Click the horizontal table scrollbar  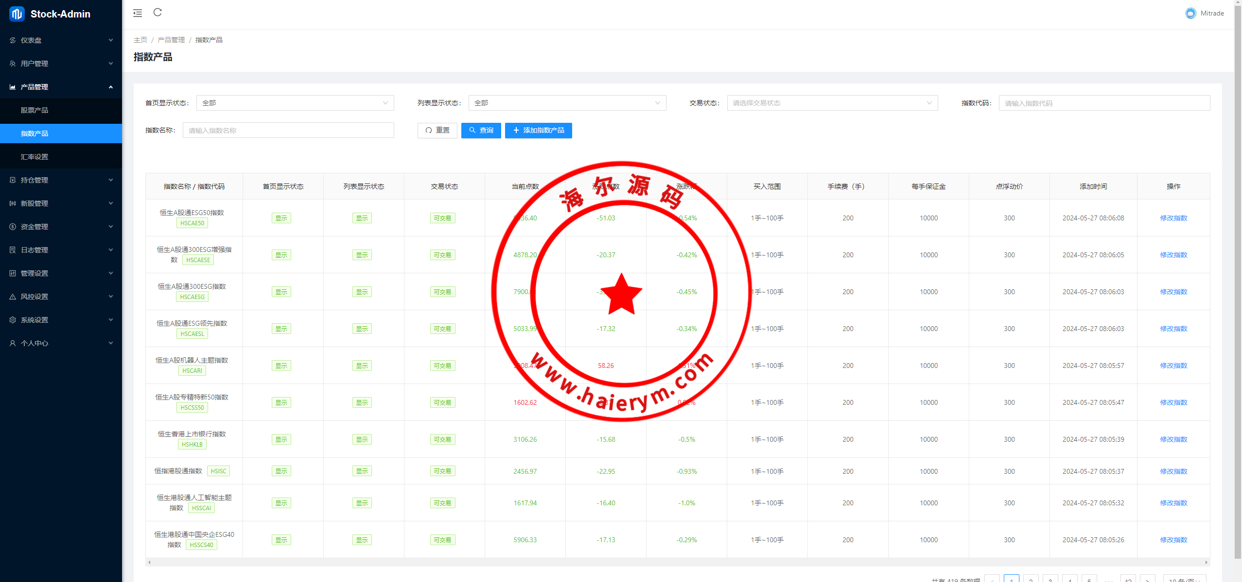677,562
